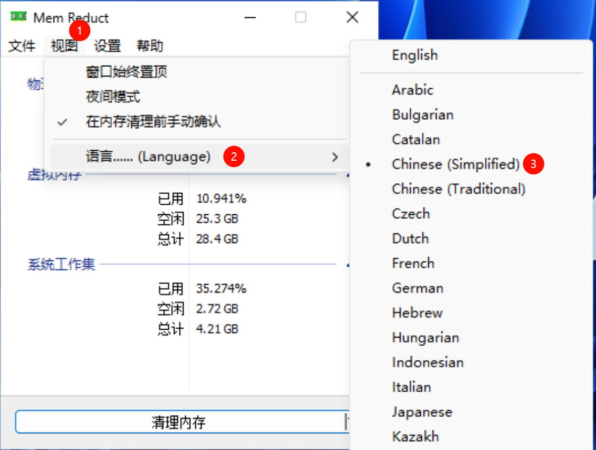This screenshot has height=450, width=596.
Task: Toggle 窗口始终置顶 option
Action: click(126, 71)
